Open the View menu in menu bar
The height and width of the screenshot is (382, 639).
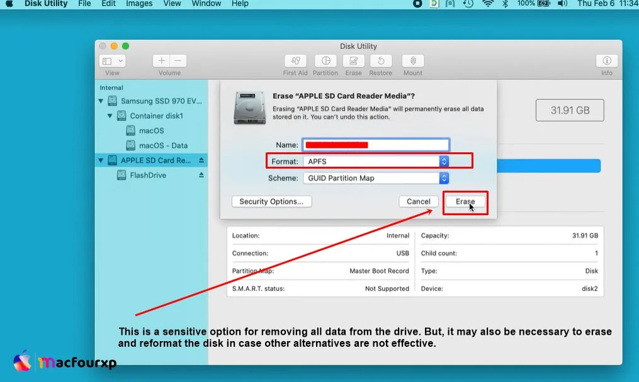pyautogui.click(x=172, y=4)
